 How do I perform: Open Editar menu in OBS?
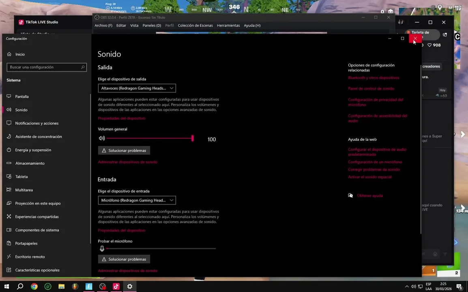pos(121,26)
